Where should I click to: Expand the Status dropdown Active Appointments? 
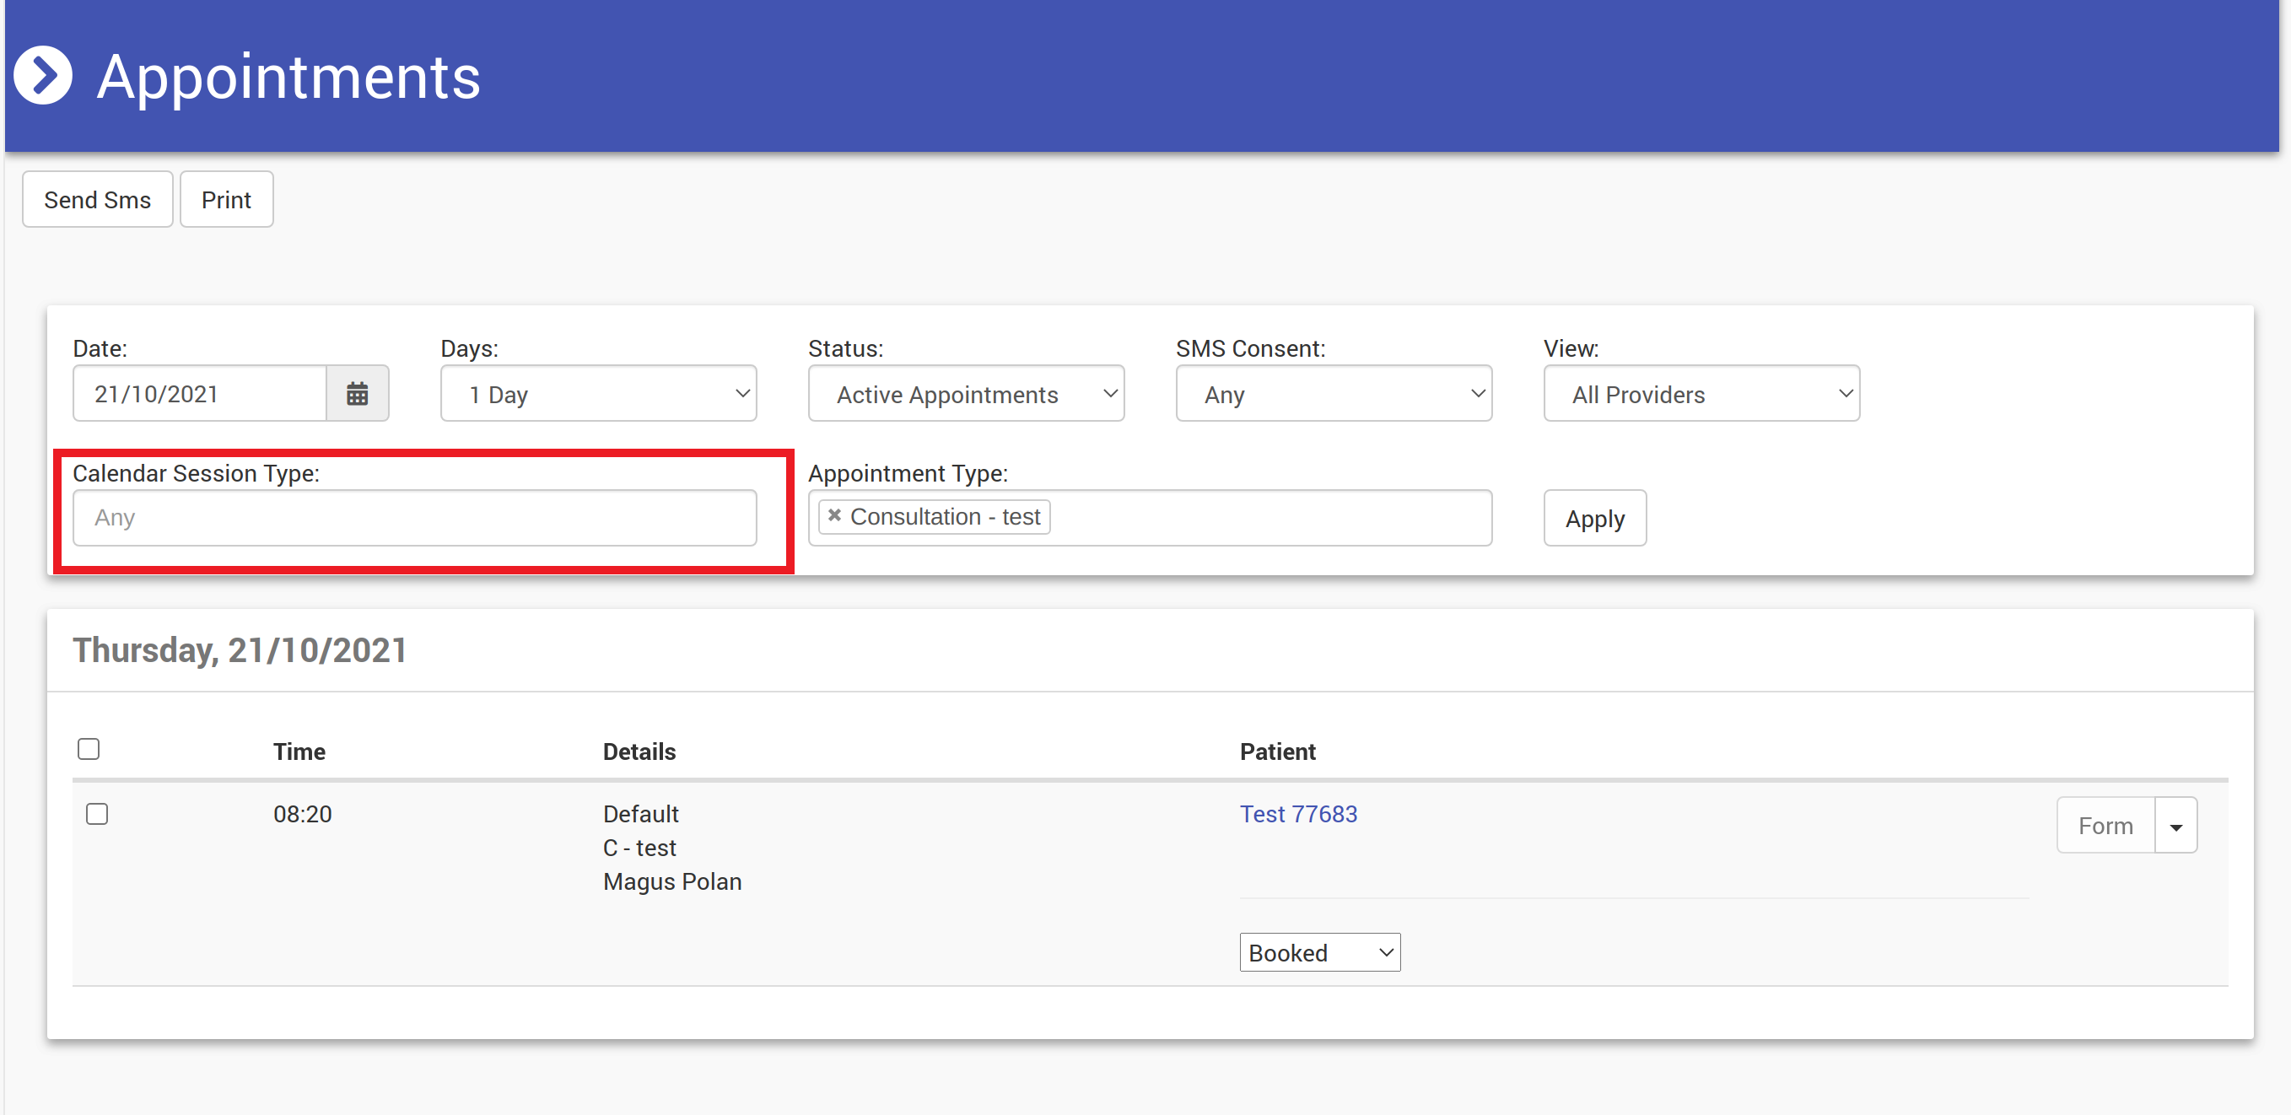966,394
